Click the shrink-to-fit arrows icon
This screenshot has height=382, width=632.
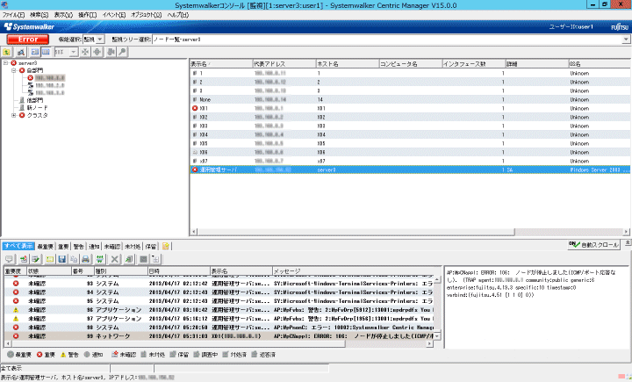[x=85, y=52]
